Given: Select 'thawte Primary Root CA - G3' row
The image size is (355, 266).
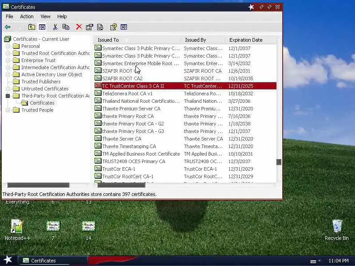Looking at the screenshot, I should [185, 131].
